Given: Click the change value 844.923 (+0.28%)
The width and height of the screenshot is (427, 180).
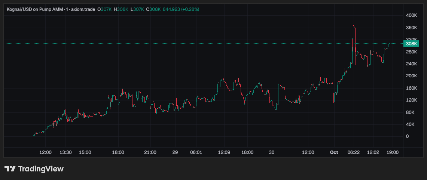Looking at the screenshot, I should point(181,9).
